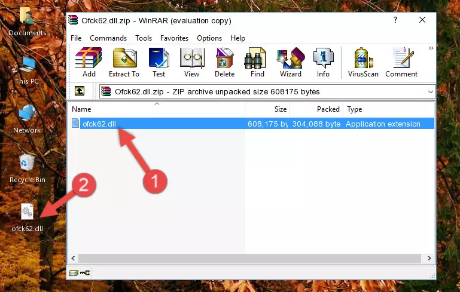The height and width of the screenshot is (292, 460).
Task: Expand hidden toolbar buttons chevron
Action: coord(431,48)
